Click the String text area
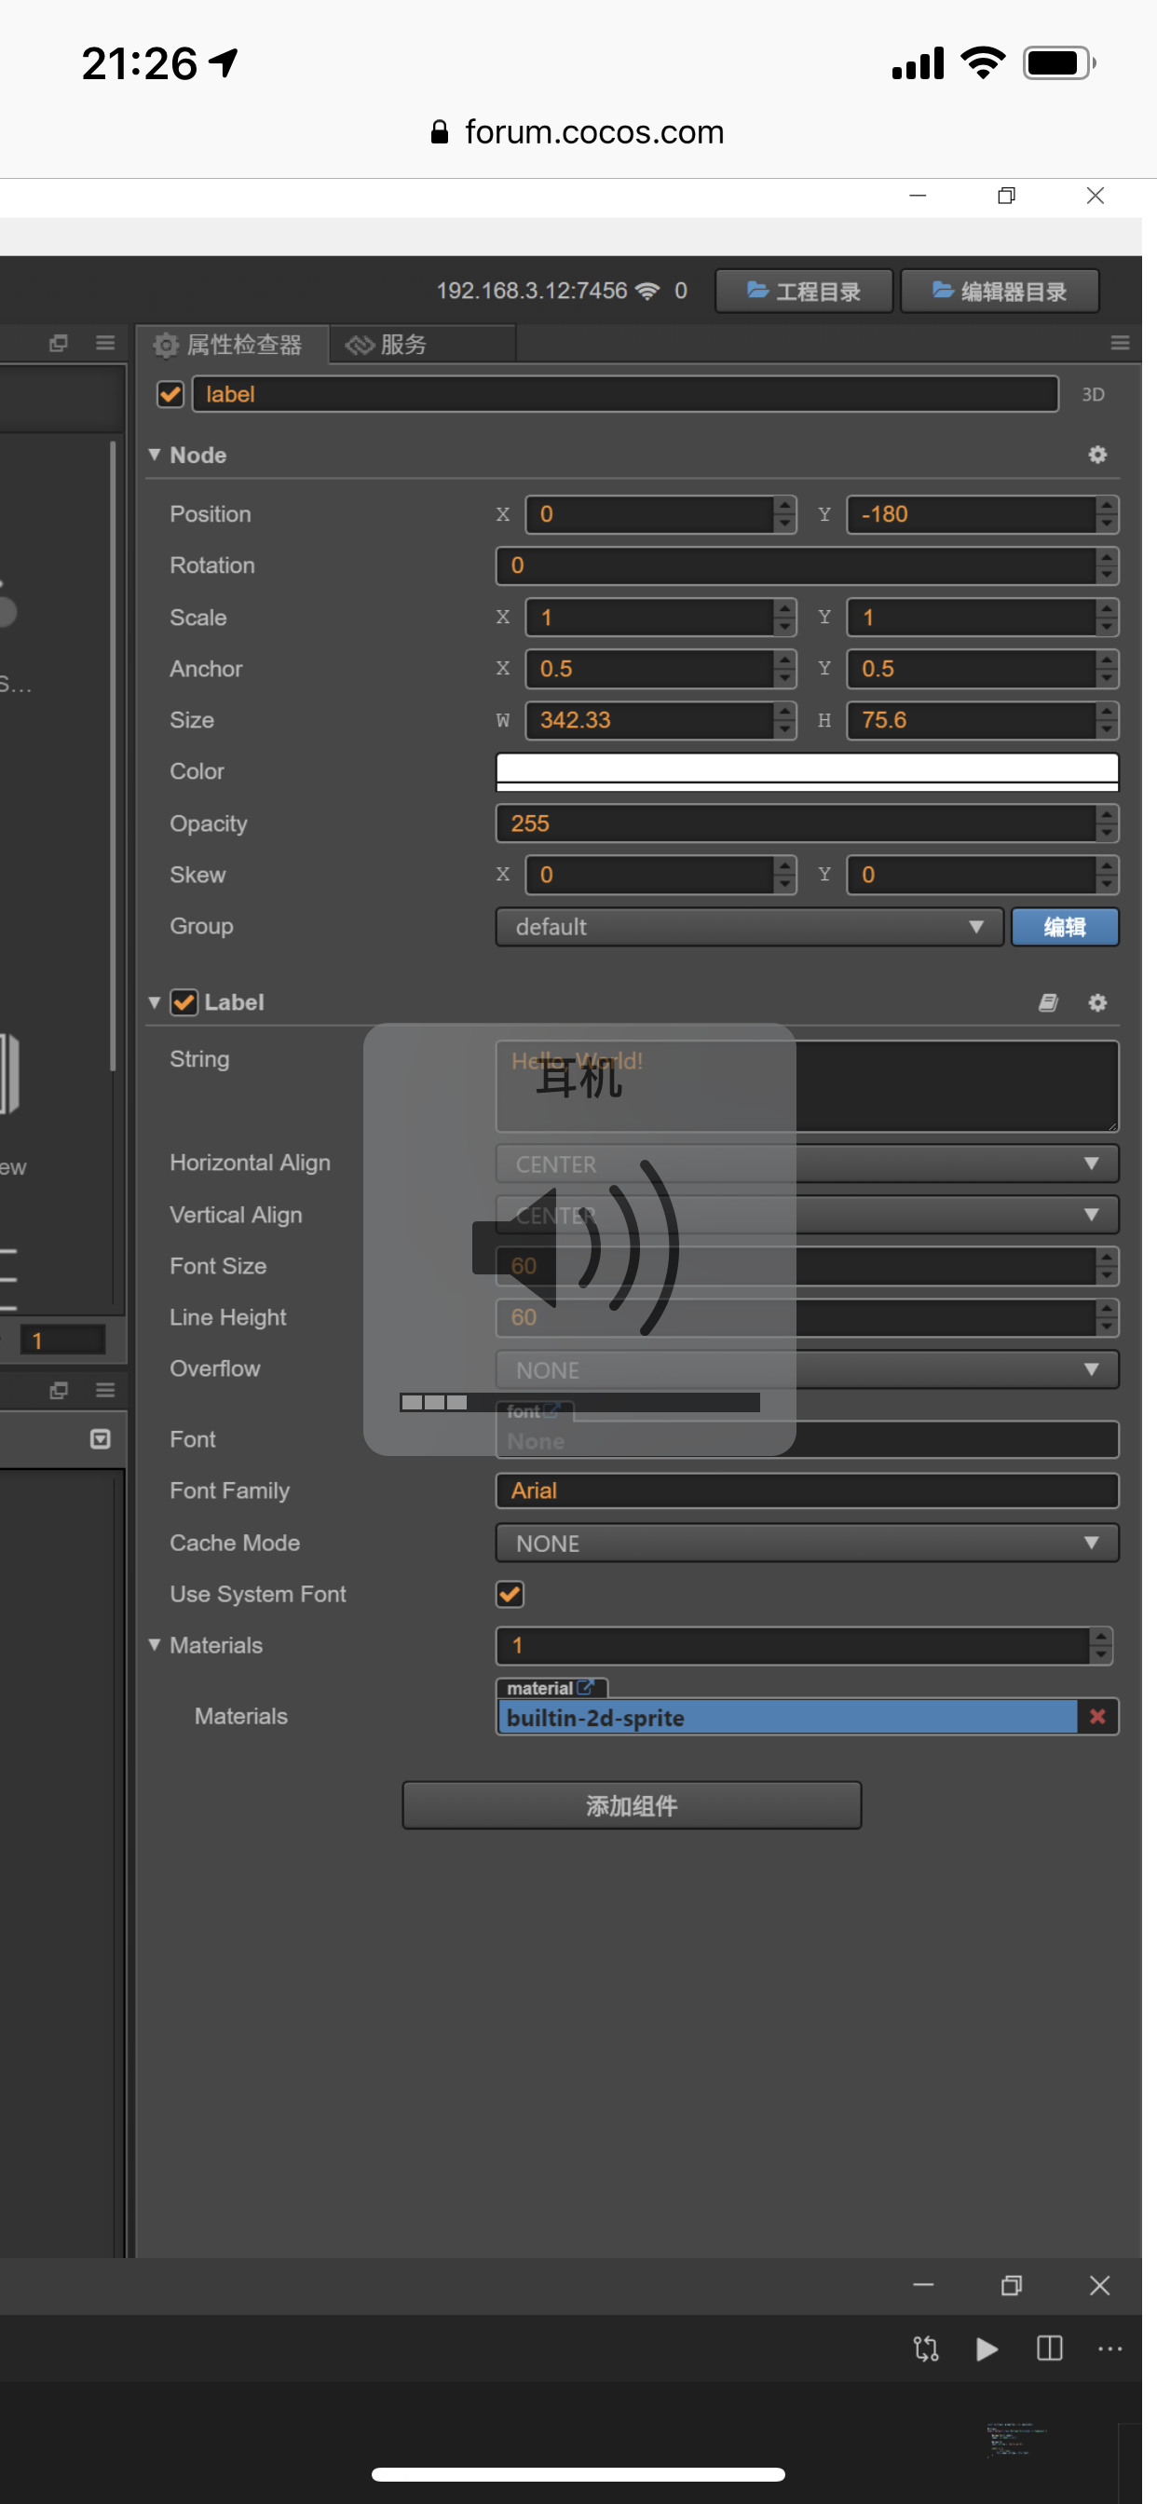The image size is (1157, 2504). [x=808, y=1086]
